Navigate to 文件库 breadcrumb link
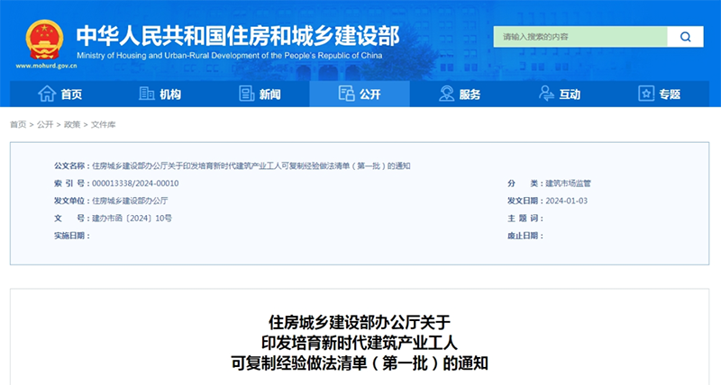 [103, 124]
